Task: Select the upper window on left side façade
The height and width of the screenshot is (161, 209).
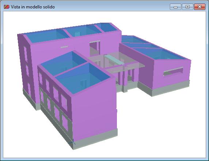Action: 26,54
